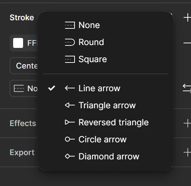Click the Export section label

pyautogui.click(x=22, y=153)
